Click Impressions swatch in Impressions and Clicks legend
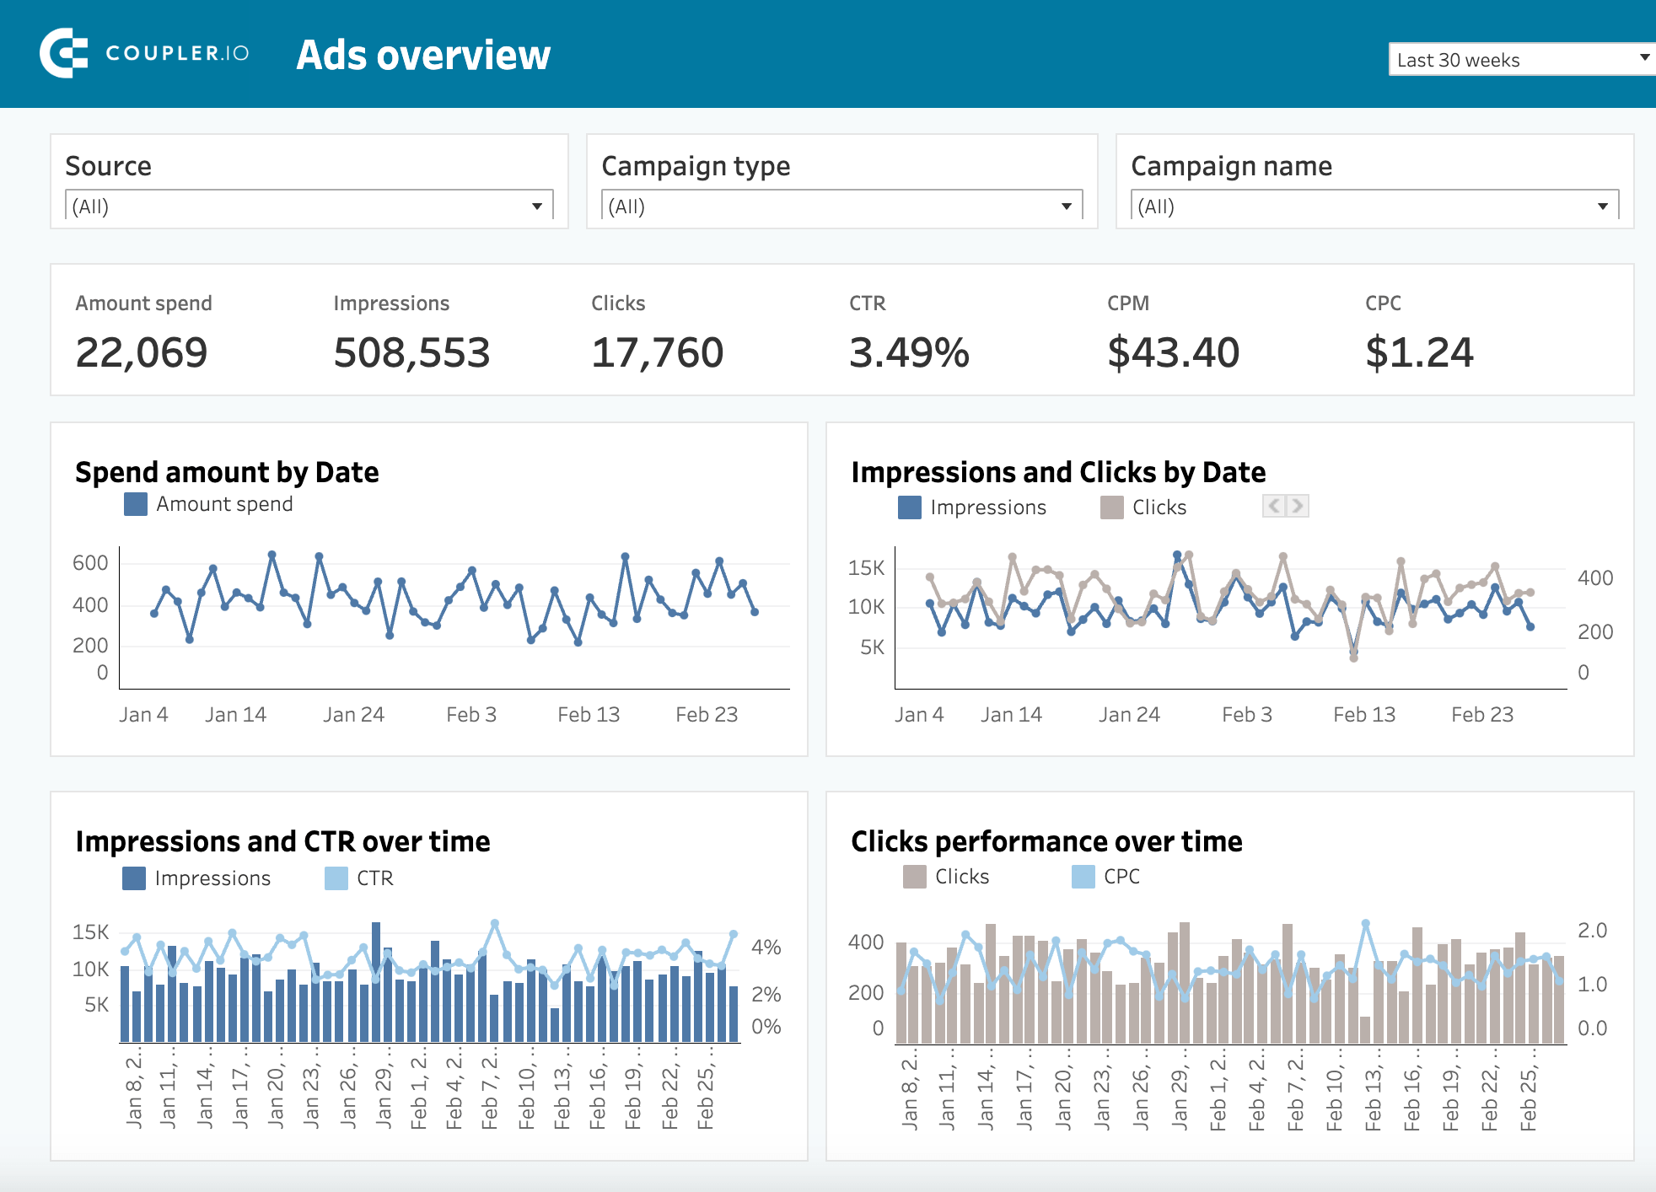This screenshot has width=1656, height=1192. click(x=910, y=507)
